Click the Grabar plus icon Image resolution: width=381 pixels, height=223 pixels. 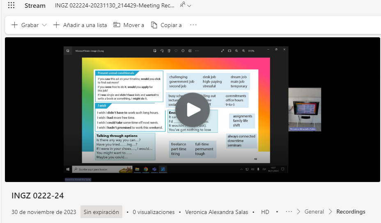(x=14, y=25)
